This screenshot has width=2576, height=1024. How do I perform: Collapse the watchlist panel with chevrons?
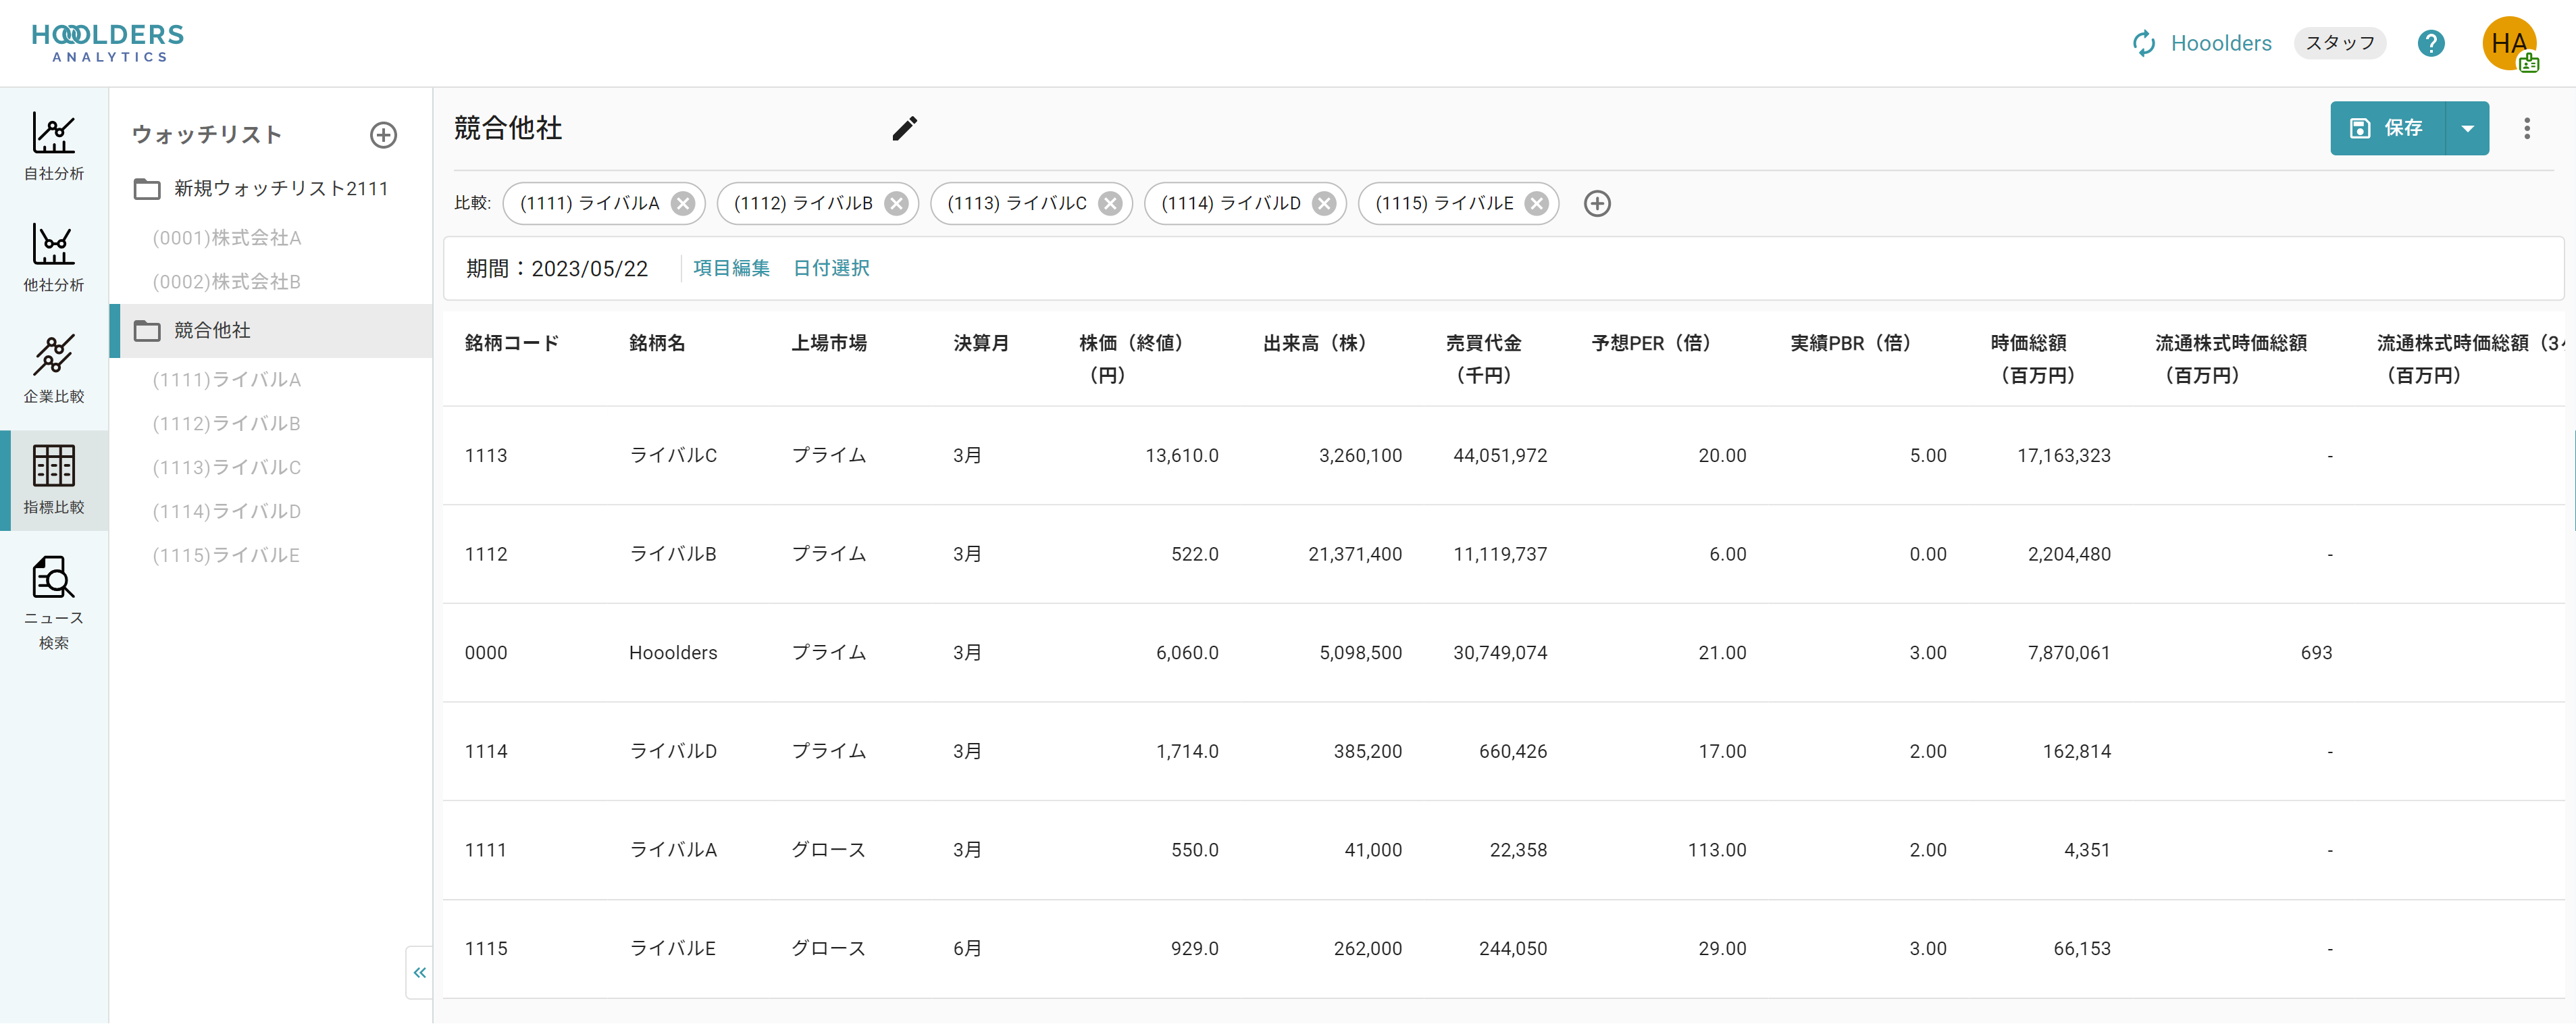(x=419, y=972)
